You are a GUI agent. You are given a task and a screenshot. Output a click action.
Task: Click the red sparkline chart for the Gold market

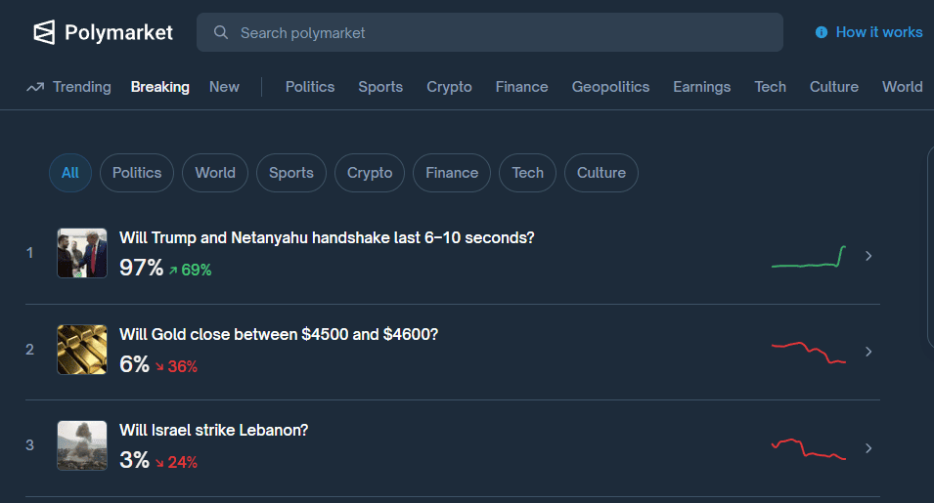point(809,353)
